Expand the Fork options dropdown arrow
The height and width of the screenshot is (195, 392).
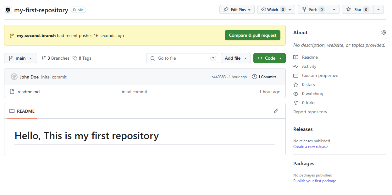coord(334,10)
